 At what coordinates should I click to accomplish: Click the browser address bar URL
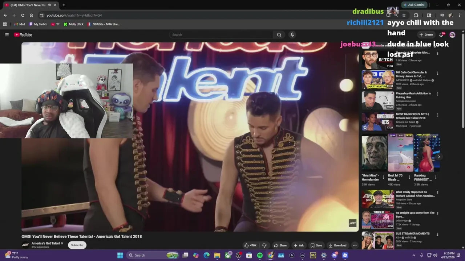[74, 15]
